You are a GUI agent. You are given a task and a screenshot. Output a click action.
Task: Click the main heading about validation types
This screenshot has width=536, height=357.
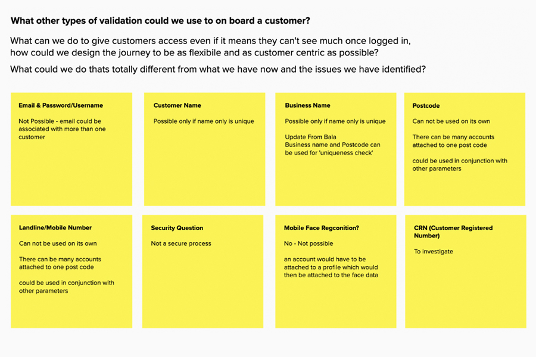coord(160,21)
